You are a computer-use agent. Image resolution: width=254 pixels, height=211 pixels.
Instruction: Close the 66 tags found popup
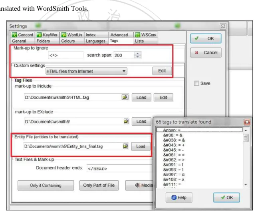click(247, 122)
